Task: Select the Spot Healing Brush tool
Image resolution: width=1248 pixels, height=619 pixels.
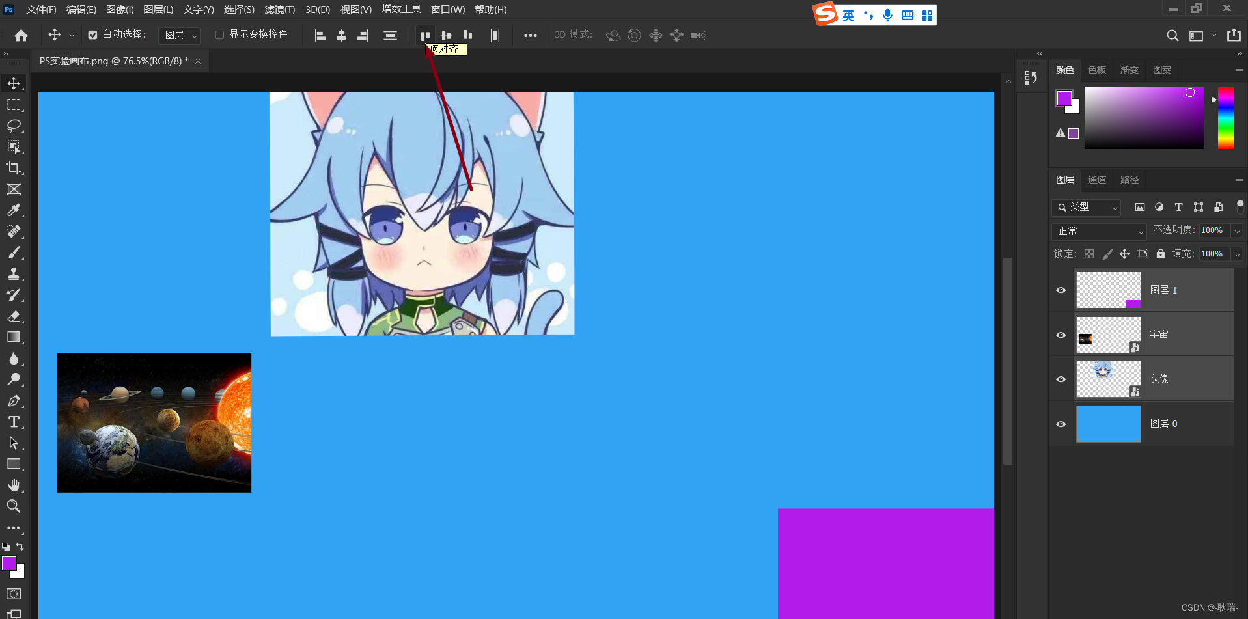Action: tap(14, 232)
